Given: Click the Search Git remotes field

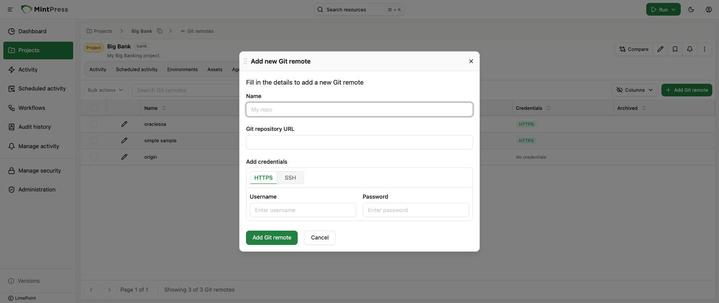Looking at the screenshot, I should pos(186,90).
